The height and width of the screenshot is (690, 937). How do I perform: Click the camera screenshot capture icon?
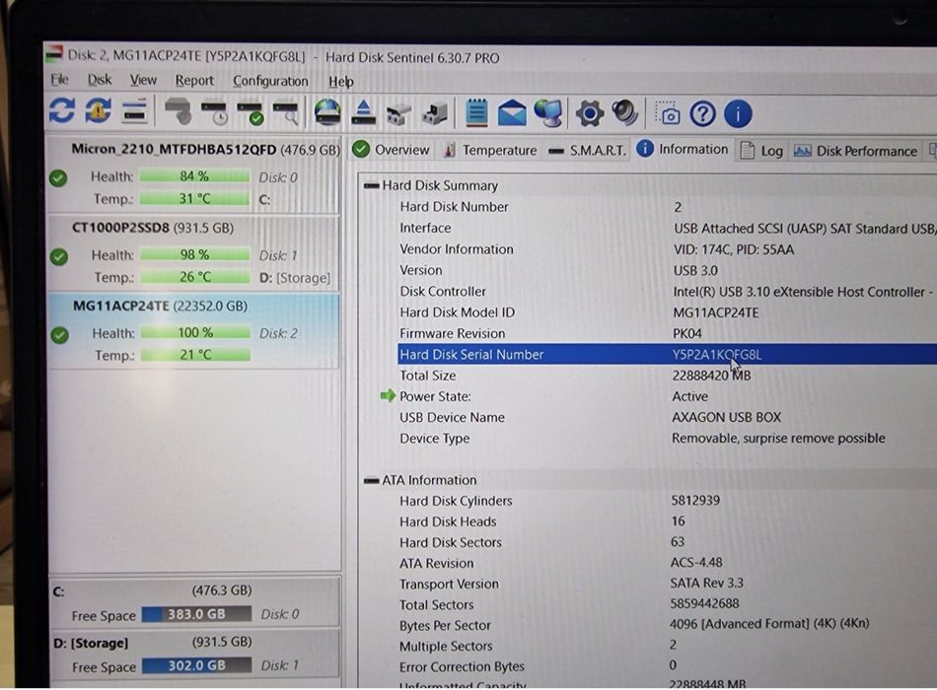tap(668, 113)
